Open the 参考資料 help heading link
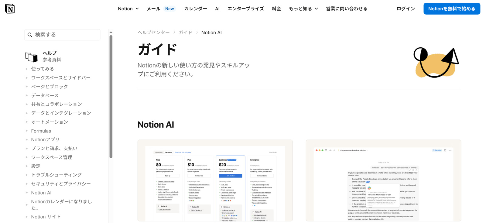Image resolution: width=486 pixels, height=223 pixels. 52,60
